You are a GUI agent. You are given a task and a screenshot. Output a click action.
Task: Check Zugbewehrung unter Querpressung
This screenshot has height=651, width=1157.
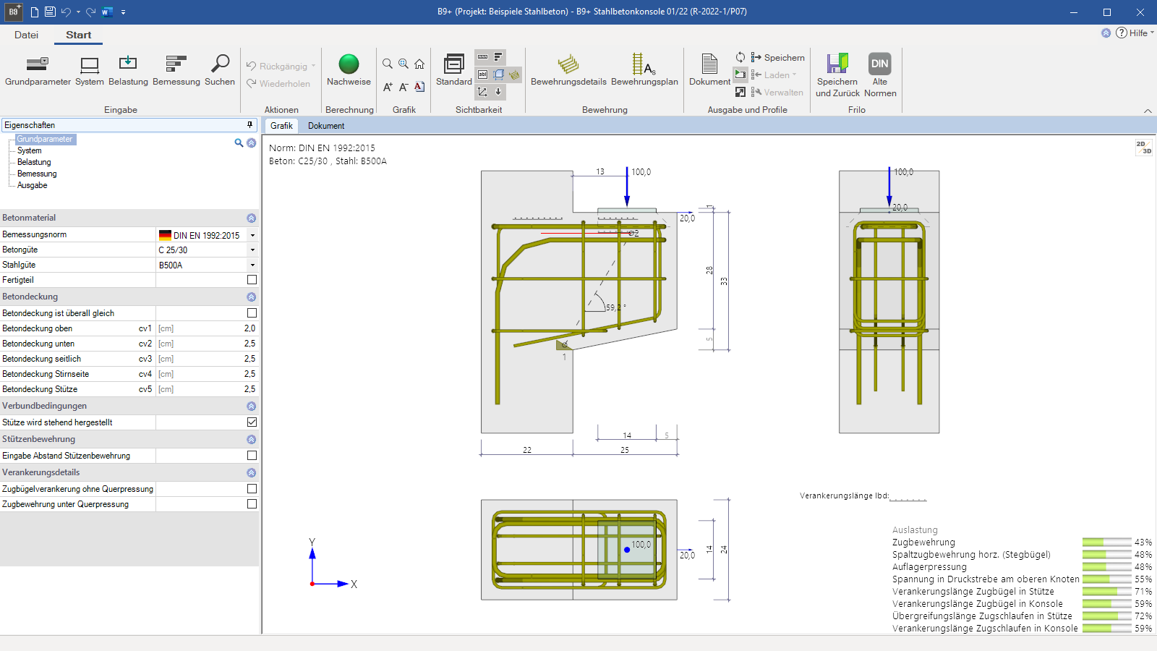click(x=252, y=504)
